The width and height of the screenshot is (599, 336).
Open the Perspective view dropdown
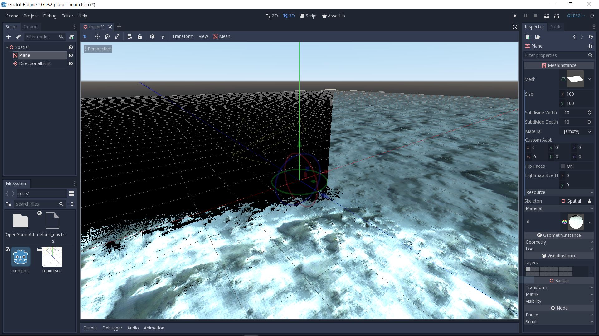pyautogui.click(x=98, y=49)
